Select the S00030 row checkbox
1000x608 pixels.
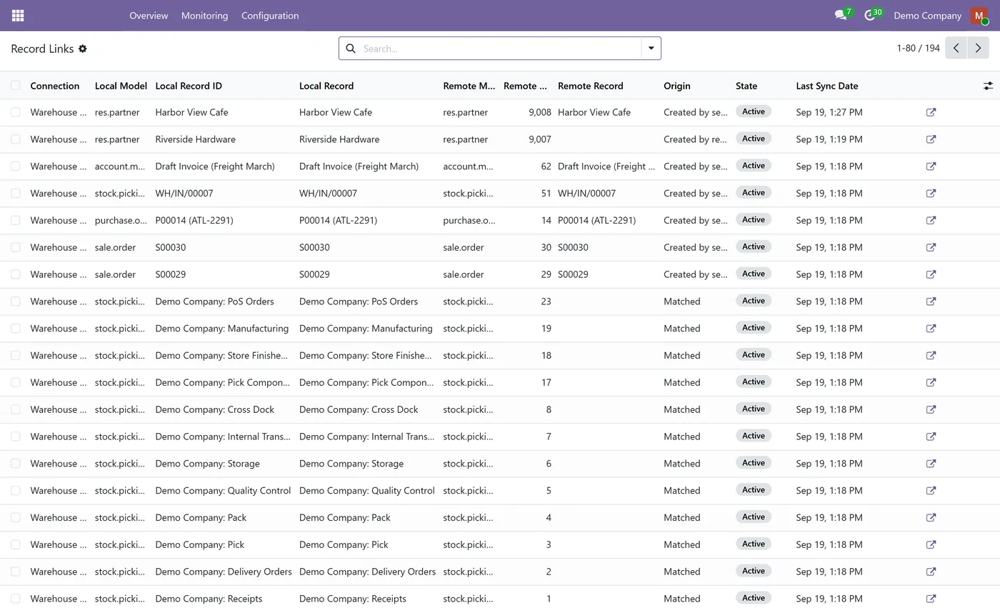[x=16, y=247]
